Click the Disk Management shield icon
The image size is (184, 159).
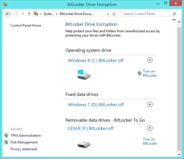click(6, 142)
